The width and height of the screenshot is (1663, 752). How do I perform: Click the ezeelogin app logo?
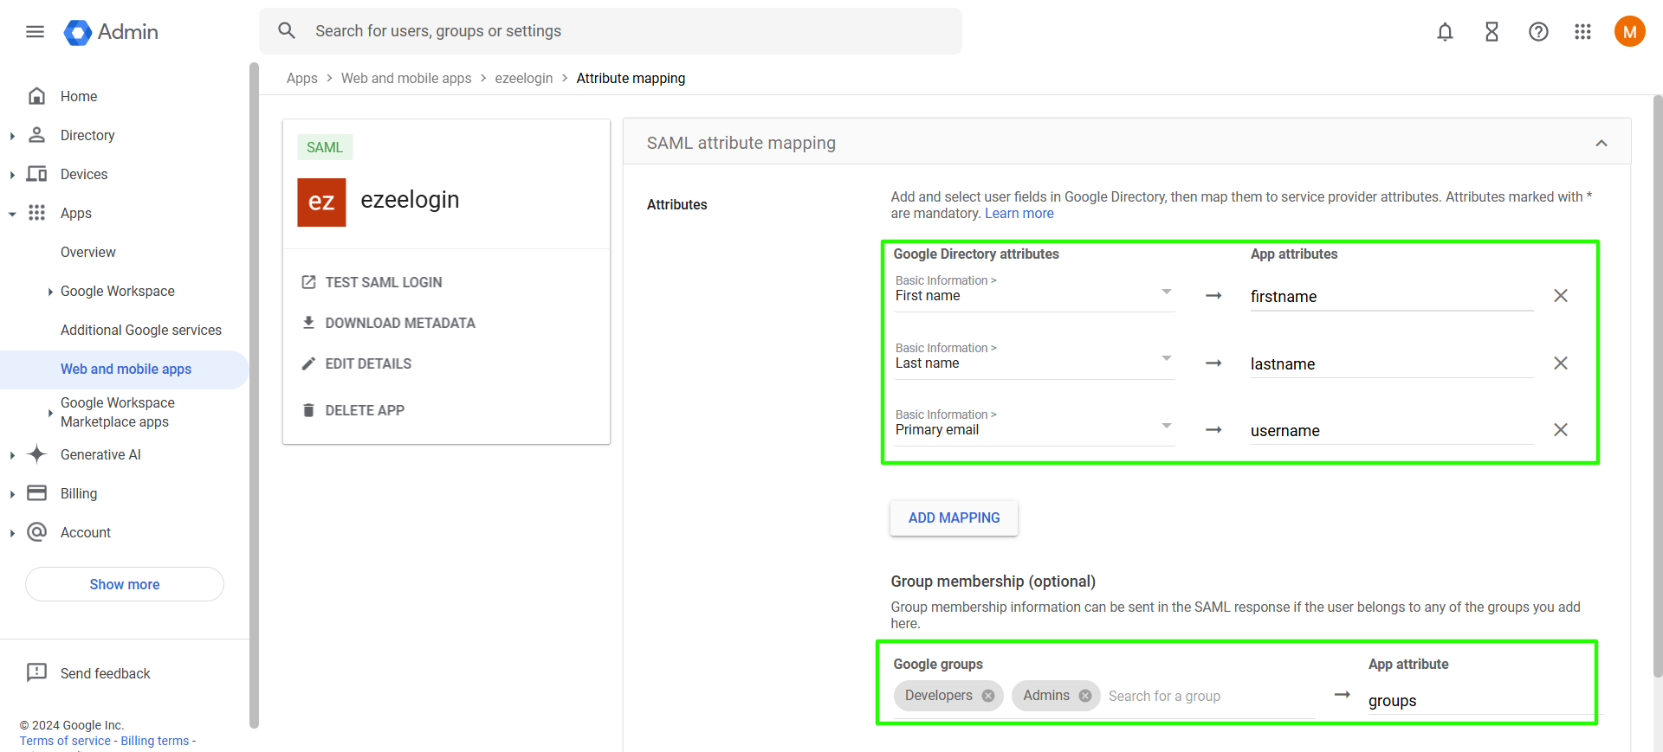pyautogui.click(x=321, y=202)
